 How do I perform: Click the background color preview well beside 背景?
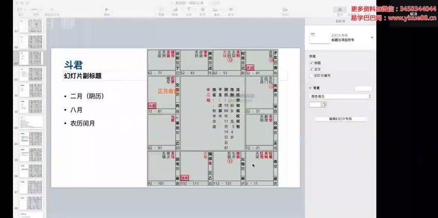pyautogui.click(x=363, y=88)
